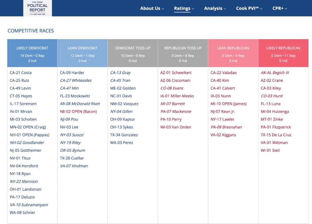Image resolution: width=312 pixels, height=224 pixels.
Task: Click the Lean Republican column header
Action: point(233,48)
